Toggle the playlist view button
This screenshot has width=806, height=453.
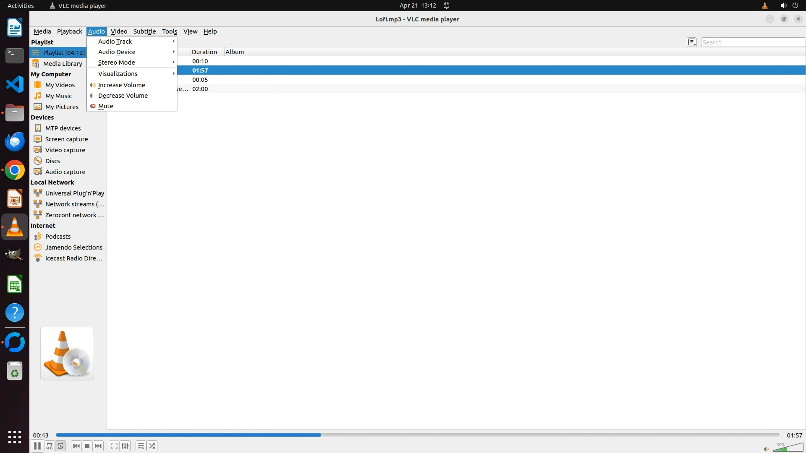pyautogui.click(x=141, y=446)
